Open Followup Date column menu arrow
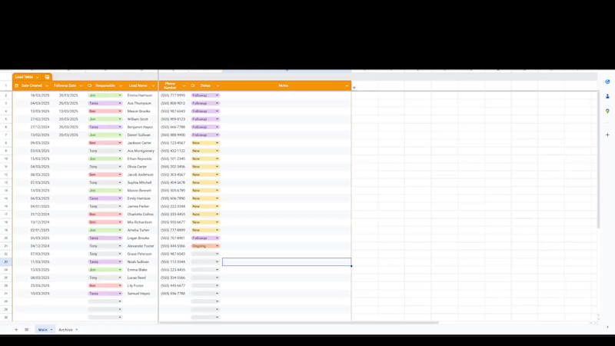 [x=81, y=85]
